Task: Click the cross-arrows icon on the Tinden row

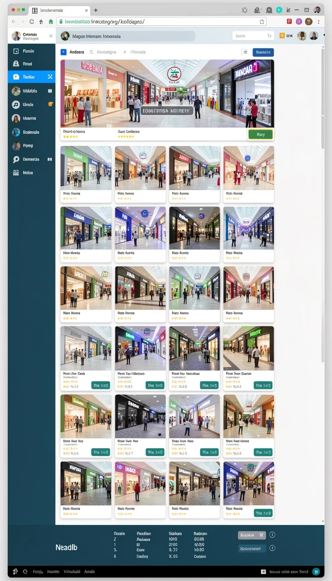Action: click(50, 77)
